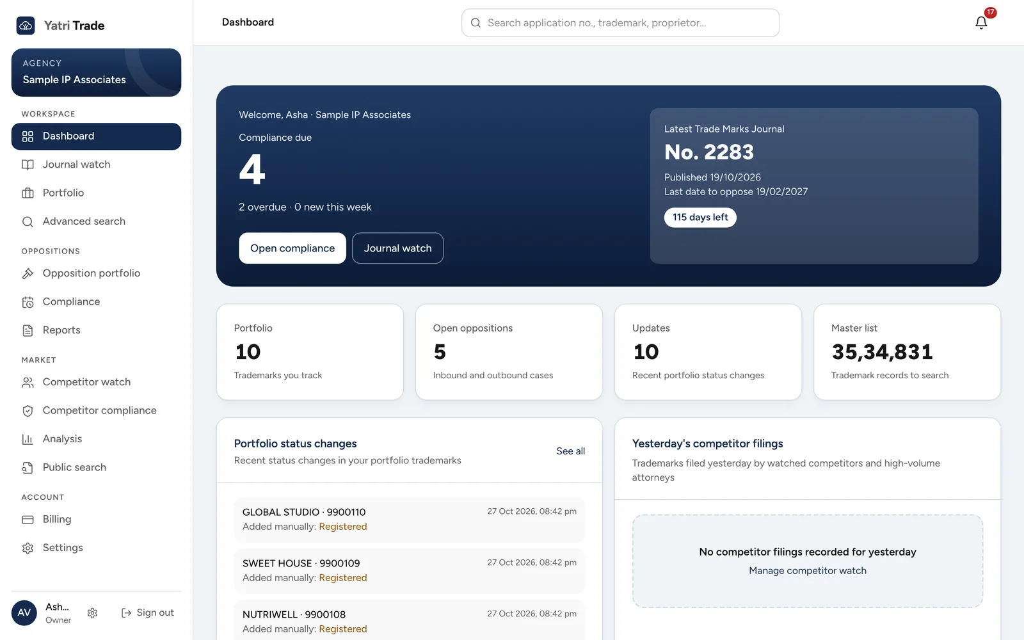Click the Advanced search magnifier icon
Screen dimensions: 1024x640
pyautogui.click(x=28, y=221)
